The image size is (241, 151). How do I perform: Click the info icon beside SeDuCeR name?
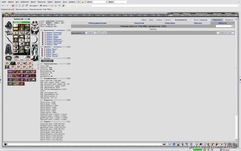(29, 19)
